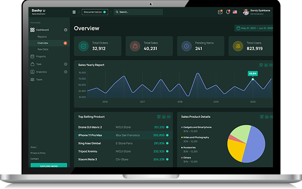
Task: Click the Total Orders value 32,912
Action: click(99, 49)
